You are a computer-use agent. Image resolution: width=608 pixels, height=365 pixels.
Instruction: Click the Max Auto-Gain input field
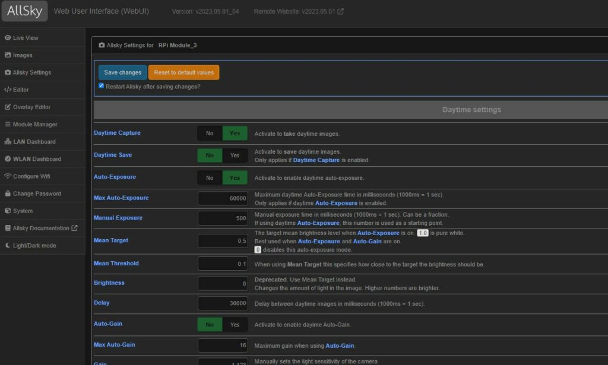223,345
